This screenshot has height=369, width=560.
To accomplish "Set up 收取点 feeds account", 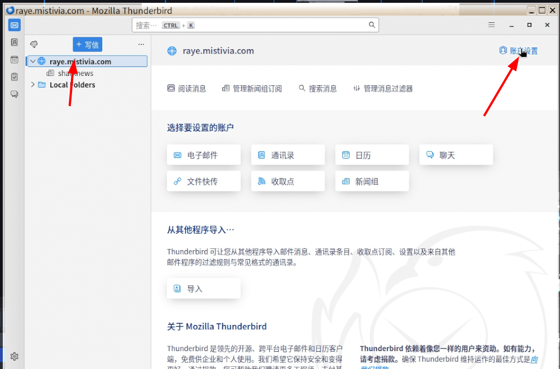I will (288, 181).
